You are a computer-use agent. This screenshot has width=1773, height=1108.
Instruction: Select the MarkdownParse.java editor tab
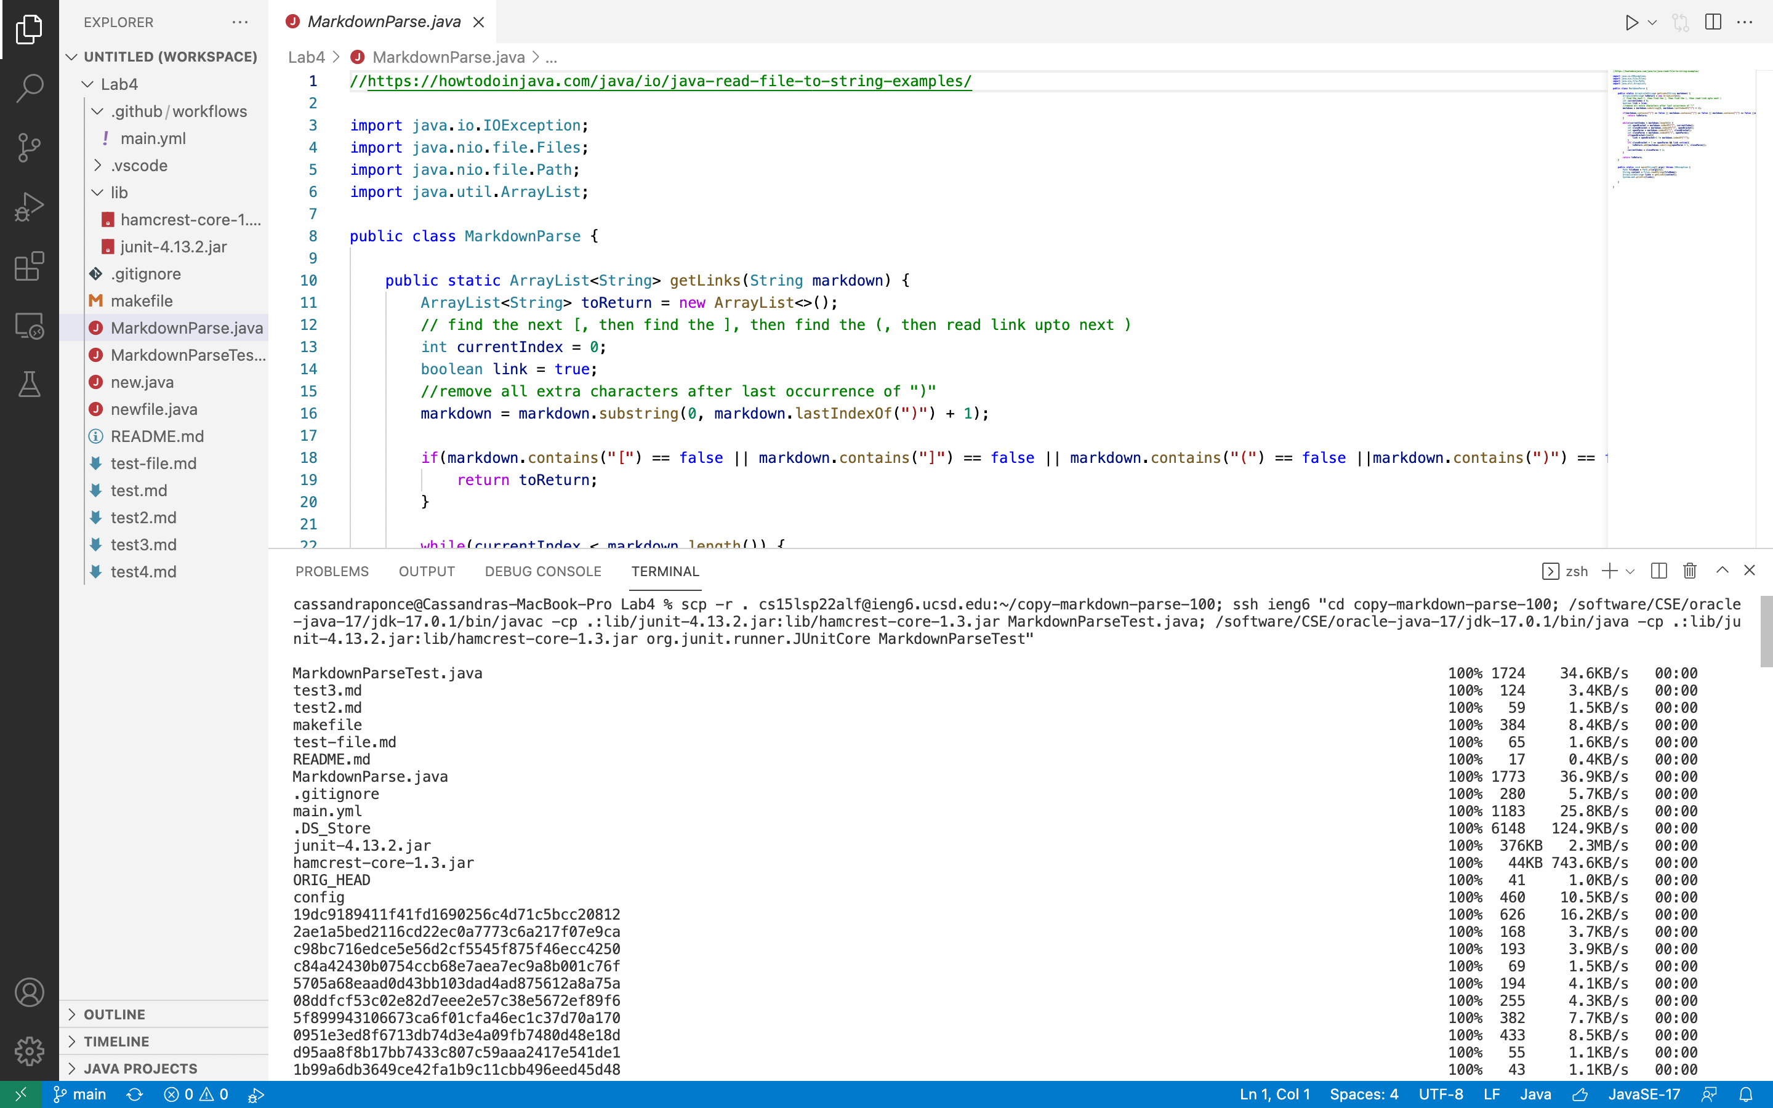pyautogui.click(x=382, y=22)
